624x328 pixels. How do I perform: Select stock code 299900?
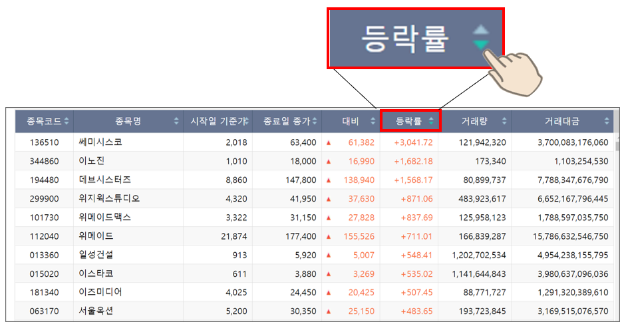pos(44,199)
